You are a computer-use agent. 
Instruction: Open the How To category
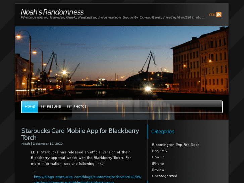tap(158, 157)
